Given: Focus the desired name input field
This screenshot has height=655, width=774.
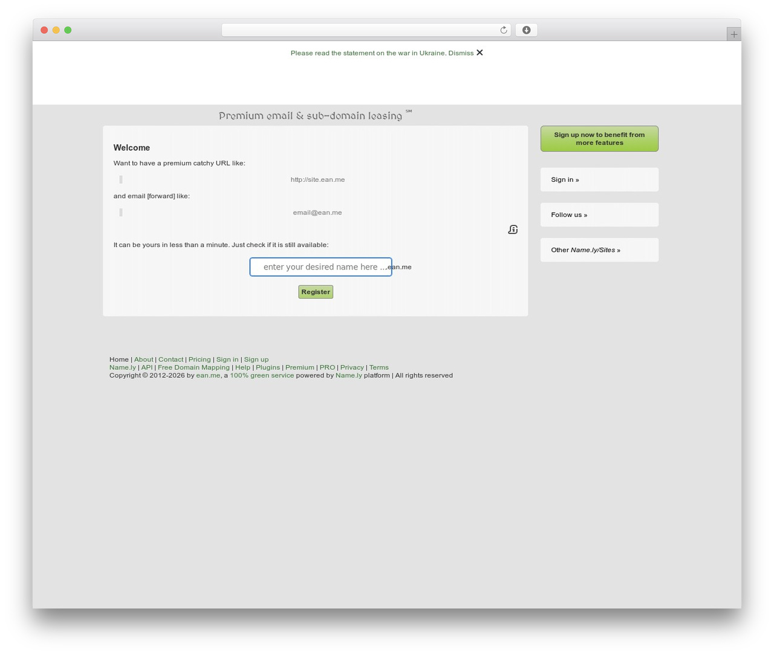Looking at the screenshot, I should (320, 267).
